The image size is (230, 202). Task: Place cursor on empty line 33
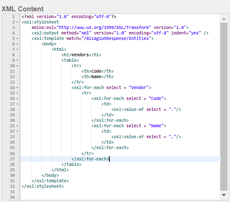[x=120, y=192]
